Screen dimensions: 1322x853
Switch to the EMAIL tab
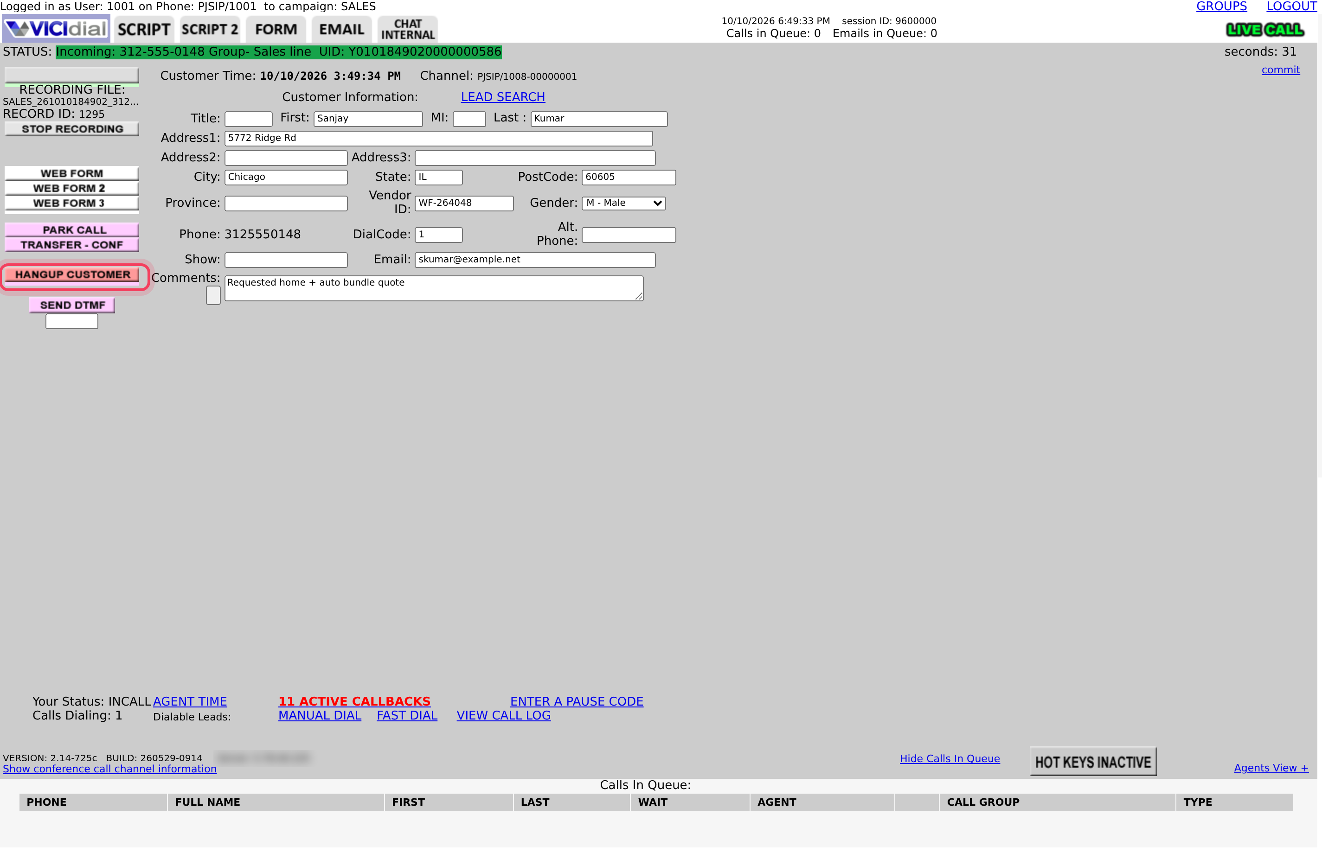[341, 29]
